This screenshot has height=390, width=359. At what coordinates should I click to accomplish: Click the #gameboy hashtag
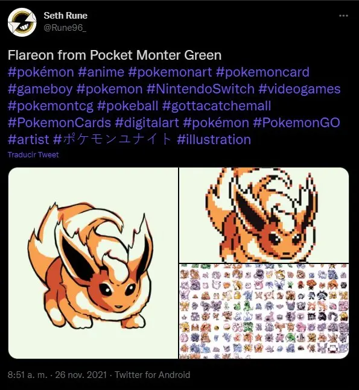click(40, 89)
